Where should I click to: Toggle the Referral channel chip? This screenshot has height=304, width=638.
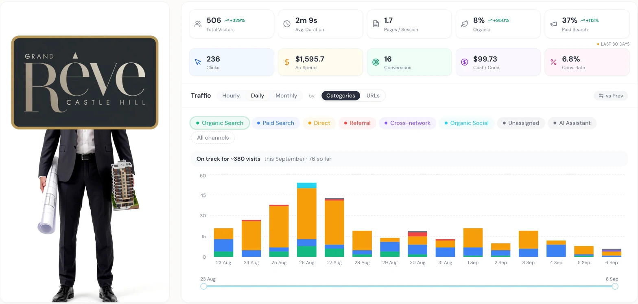(357, 123)
